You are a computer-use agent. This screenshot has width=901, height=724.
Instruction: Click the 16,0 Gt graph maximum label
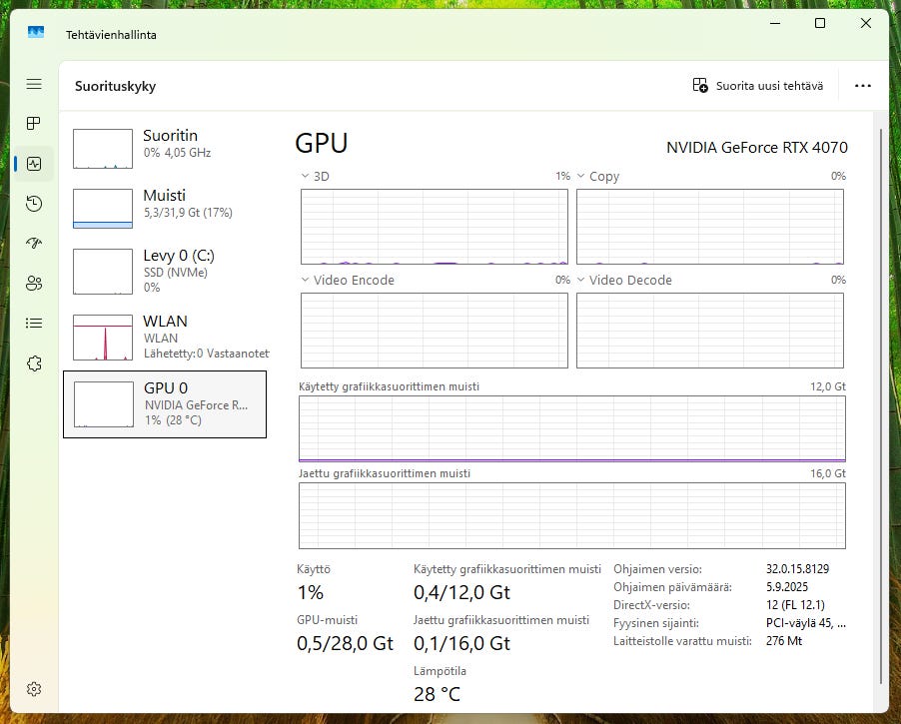click(x=828, y=473)
